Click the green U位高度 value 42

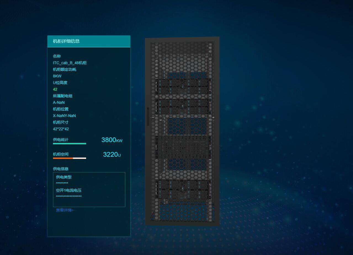pyautogui.click(x=55, y=89)
